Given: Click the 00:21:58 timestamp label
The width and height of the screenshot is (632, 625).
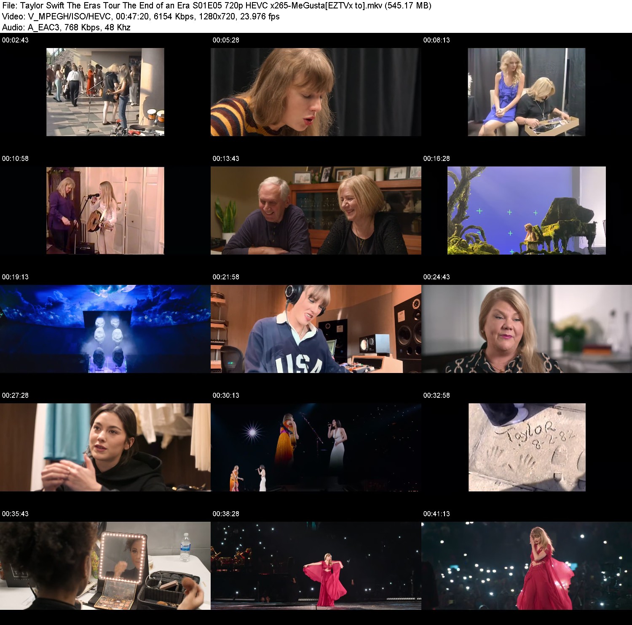Looking at the screenshot, I should [x=226, y=277].
